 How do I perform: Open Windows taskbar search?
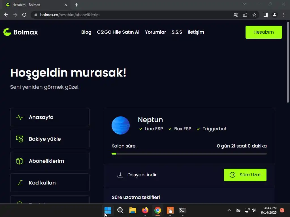[120, 210]
